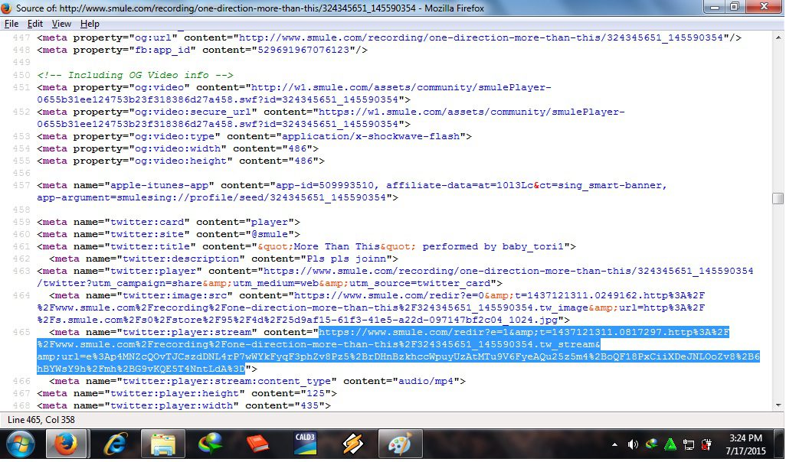Click the comment 'Including OG Video info'
Screen dimensions: 786x462
[x=136, y=75]
